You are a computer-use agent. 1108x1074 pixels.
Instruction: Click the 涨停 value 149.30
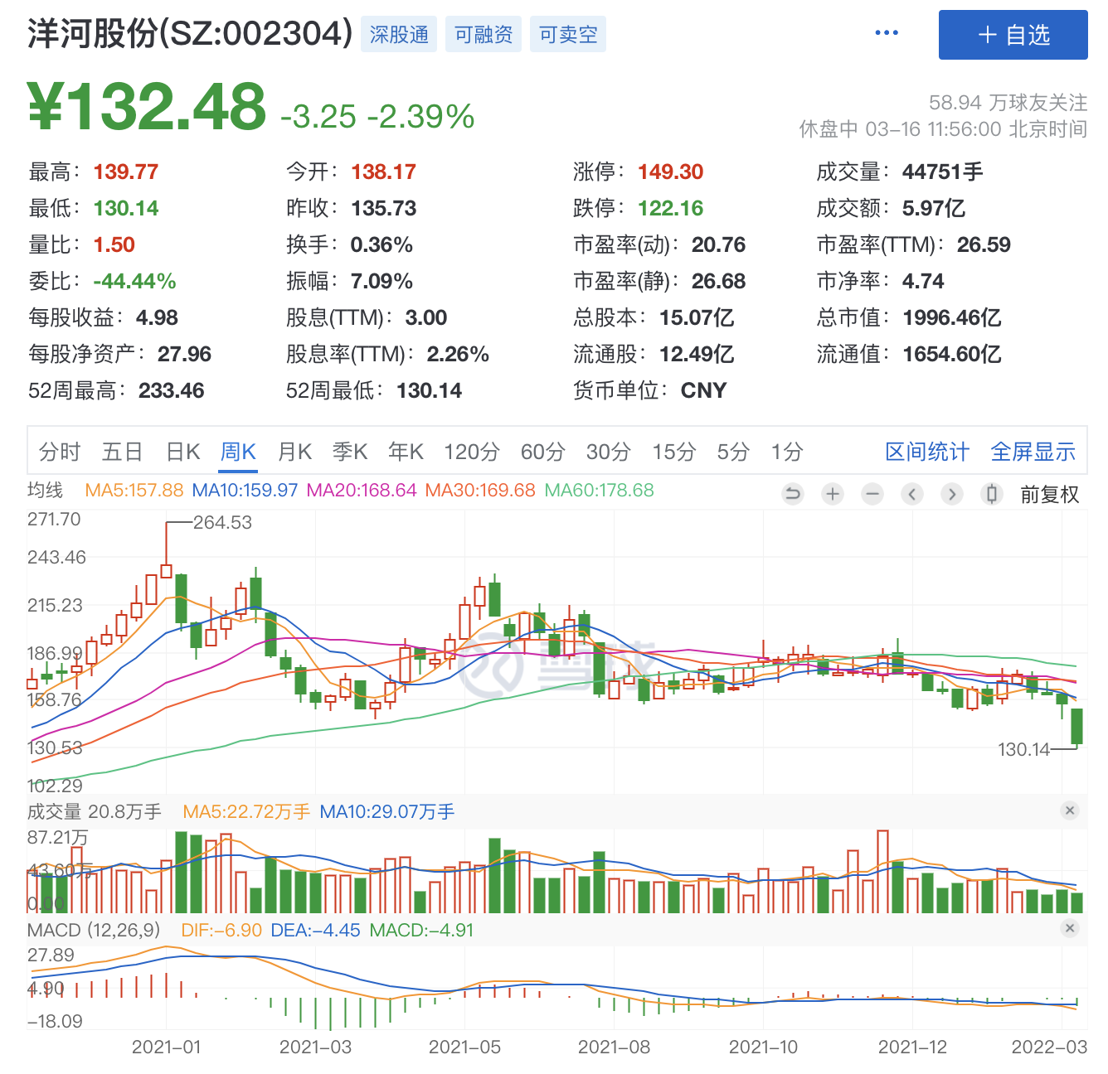click(670, 172)
